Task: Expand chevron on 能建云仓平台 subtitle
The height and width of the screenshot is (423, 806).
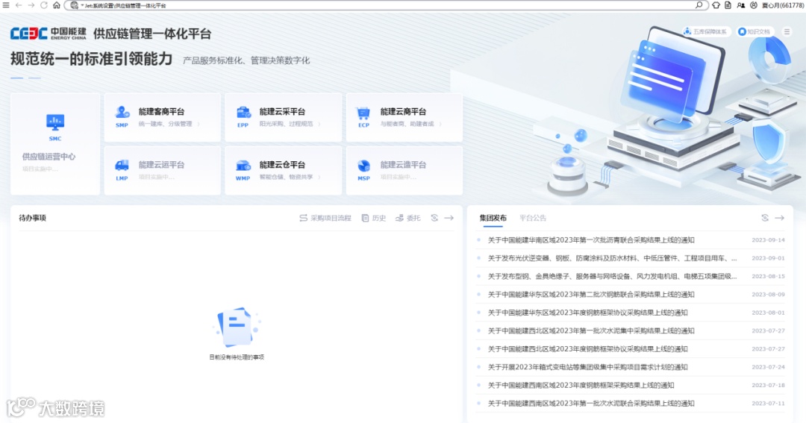Action: pos(319,178)
